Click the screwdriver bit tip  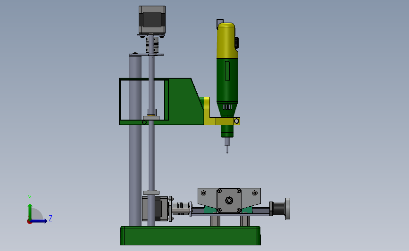pos(227,149)
